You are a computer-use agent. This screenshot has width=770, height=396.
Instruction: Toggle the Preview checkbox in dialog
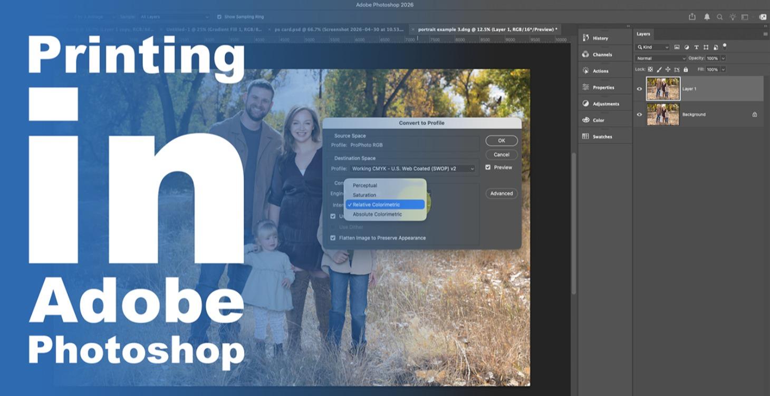pyautogui.click(x=488, y=167)
